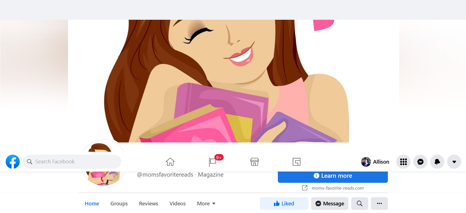Screen dimensions: 466x213
Task: Open the Marketplace storefront icon
Action: (x=254, y=162)
